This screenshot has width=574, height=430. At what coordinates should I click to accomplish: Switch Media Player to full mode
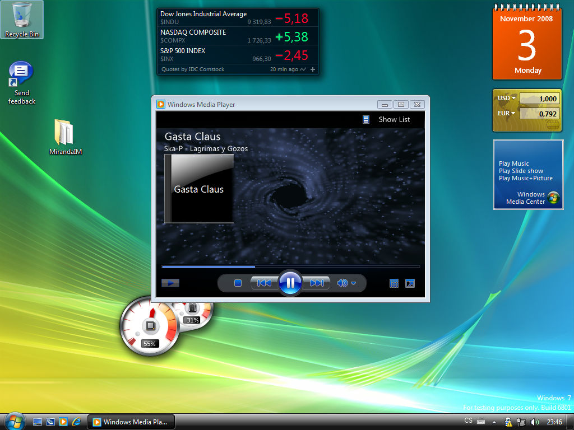(x=410, y=283)
